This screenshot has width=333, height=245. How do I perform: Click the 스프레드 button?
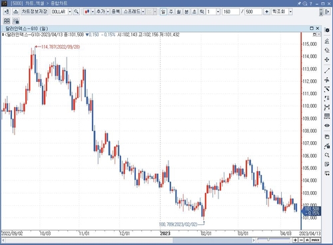tap(132, 11)
